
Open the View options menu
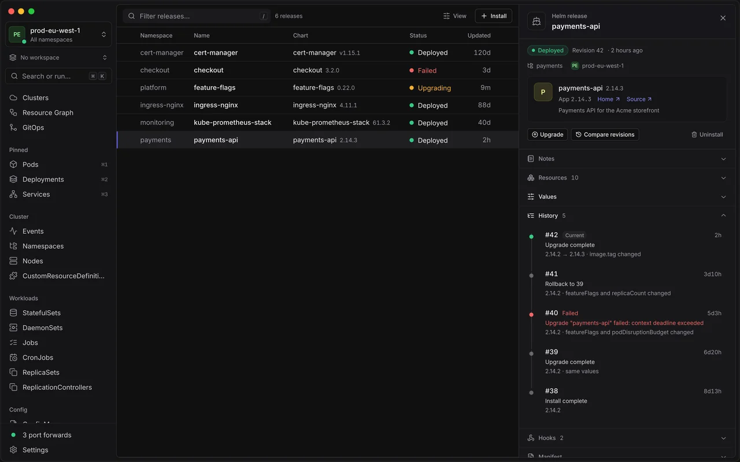[x=455, y=16]
